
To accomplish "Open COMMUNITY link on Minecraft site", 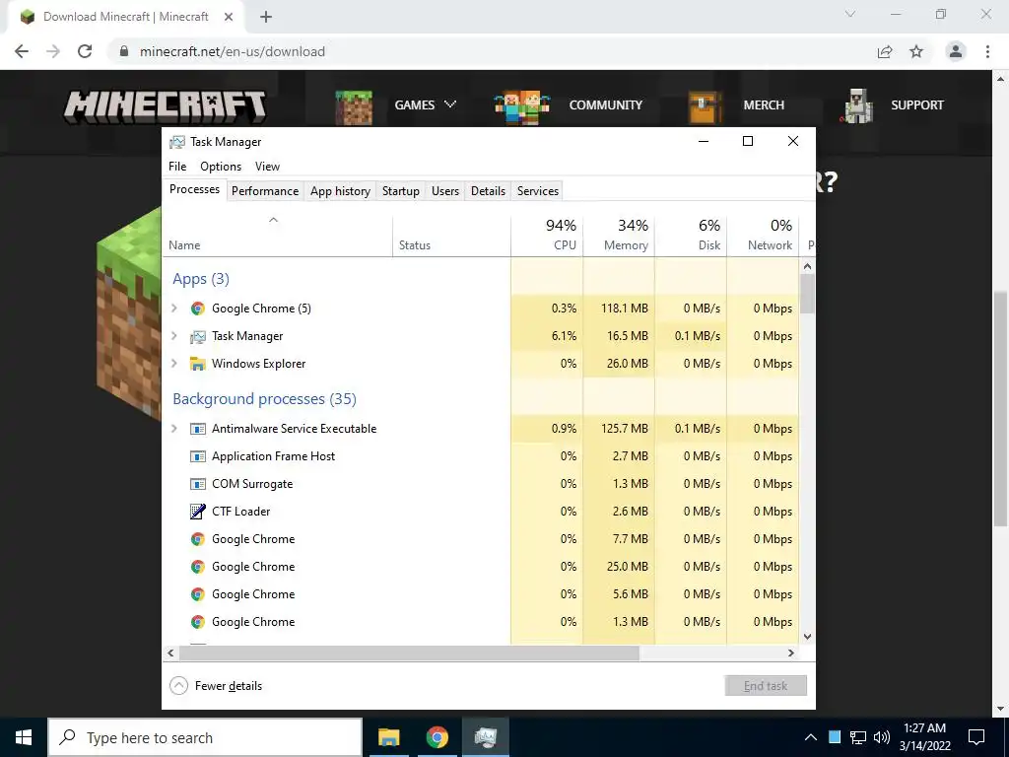I will [606, 104].
